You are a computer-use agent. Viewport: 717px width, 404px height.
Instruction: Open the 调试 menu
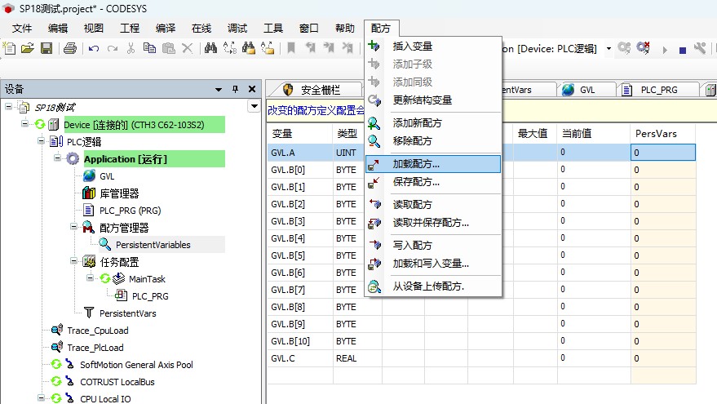pos(237,29)
